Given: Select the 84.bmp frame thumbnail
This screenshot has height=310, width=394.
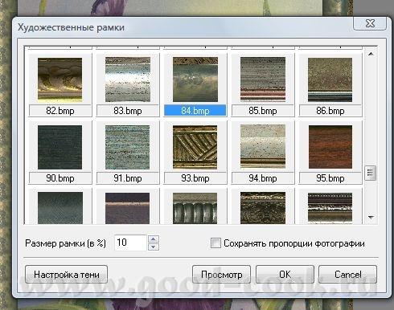Looking at the screenshot, I should pos(195,80).
